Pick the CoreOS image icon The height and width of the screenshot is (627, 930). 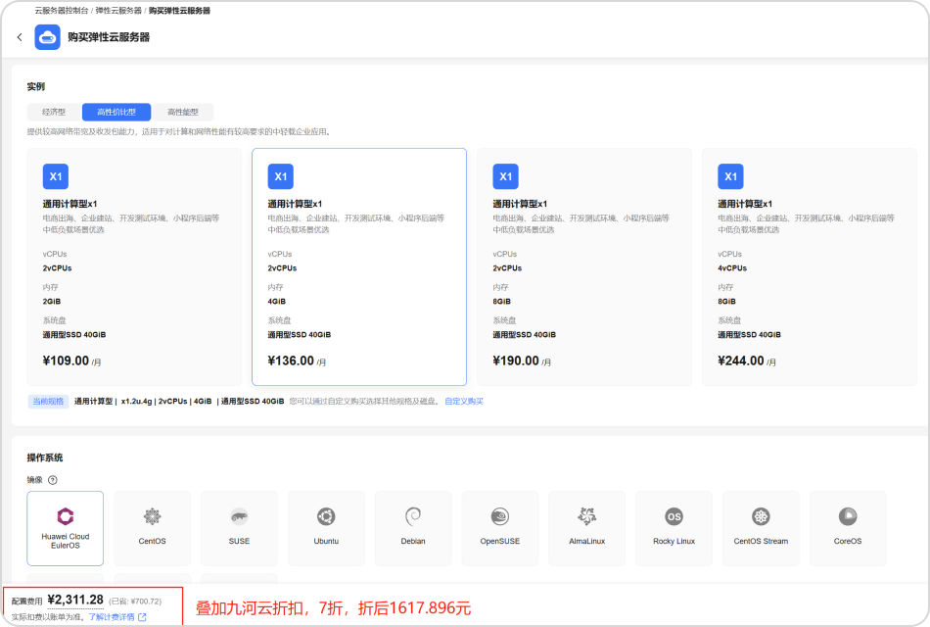848,516
